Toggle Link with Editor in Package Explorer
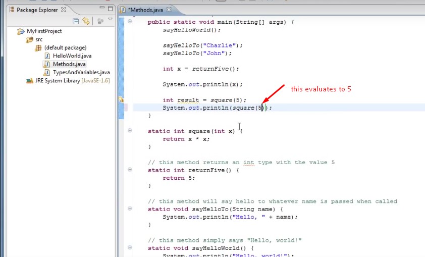Screen dimensions: 425x257 (86, 21)
